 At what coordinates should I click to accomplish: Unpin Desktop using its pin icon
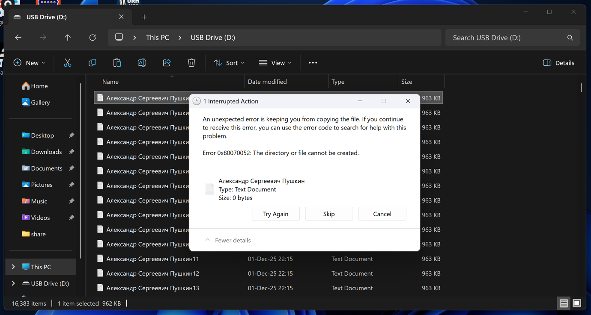click(x=72, y=135)
